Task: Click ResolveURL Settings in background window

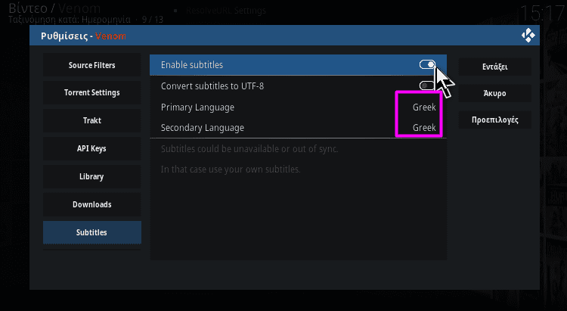Action: pos(226,11)
